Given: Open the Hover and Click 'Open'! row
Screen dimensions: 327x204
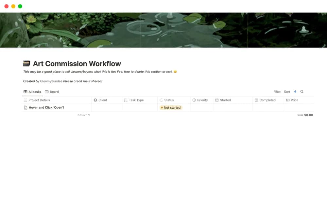Looking at the screenshot, I should [x=46, y=108].
